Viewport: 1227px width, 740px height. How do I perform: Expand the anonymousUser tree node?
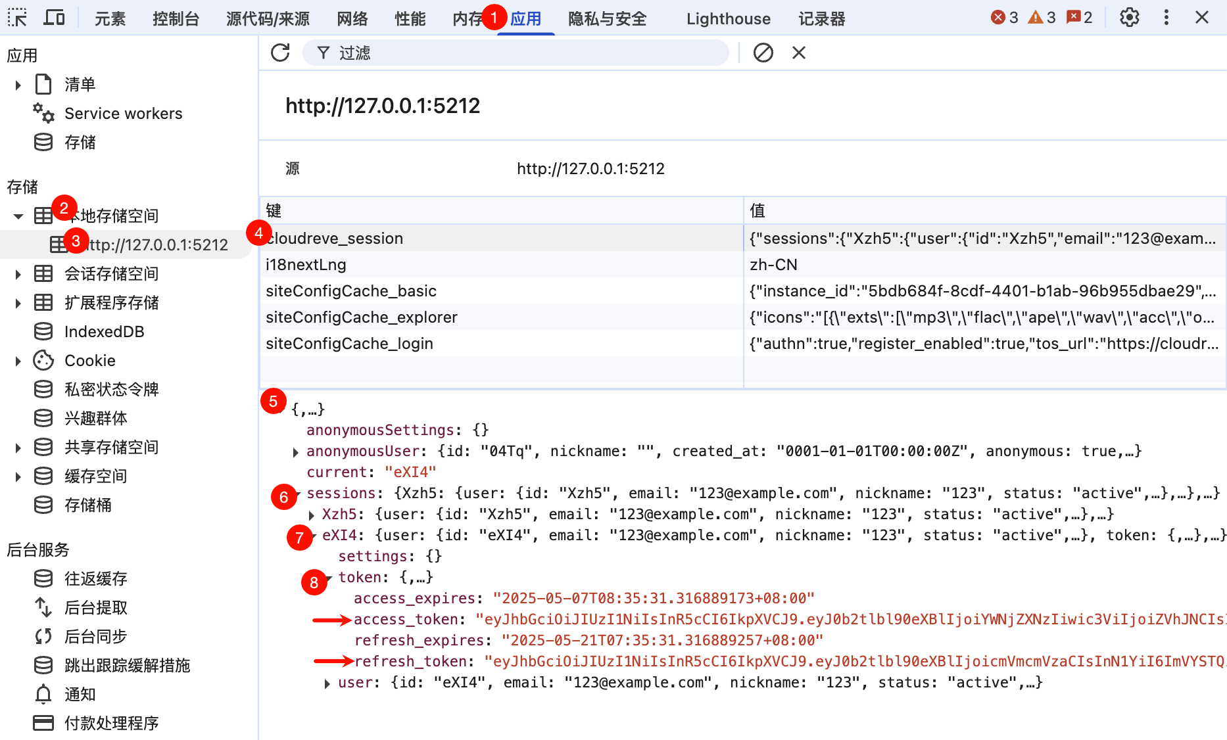coord(296,451)
